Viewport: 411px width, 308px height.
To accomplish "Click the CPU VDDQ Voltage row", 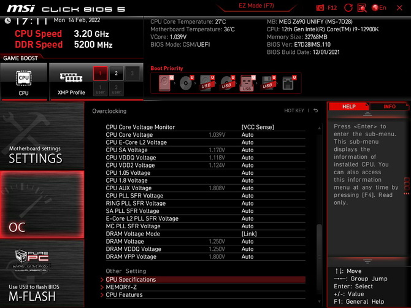I will [205, 158].
